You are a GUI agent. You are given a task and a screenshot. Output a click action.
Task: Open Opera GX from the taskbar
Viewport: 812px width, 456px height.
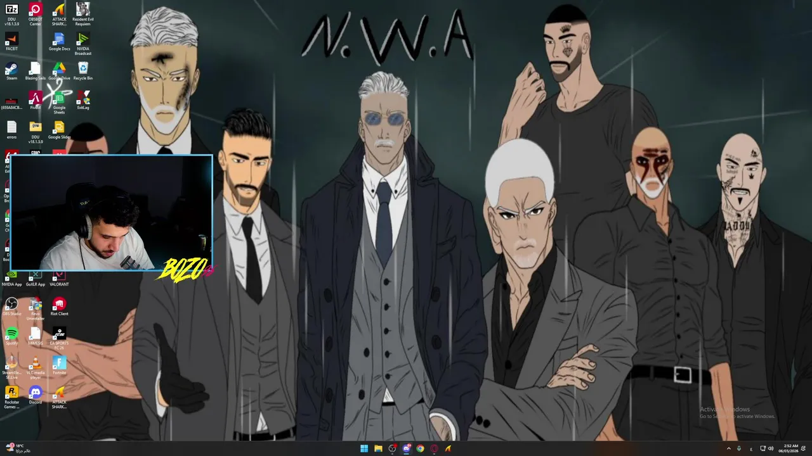coord(434,448)
